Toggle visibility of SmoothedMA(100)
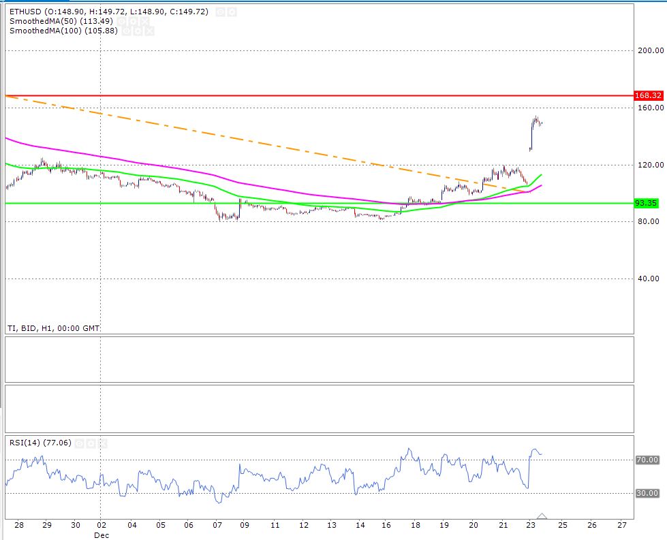Viewport: 667px width, 540px height. tap(127, 31)
